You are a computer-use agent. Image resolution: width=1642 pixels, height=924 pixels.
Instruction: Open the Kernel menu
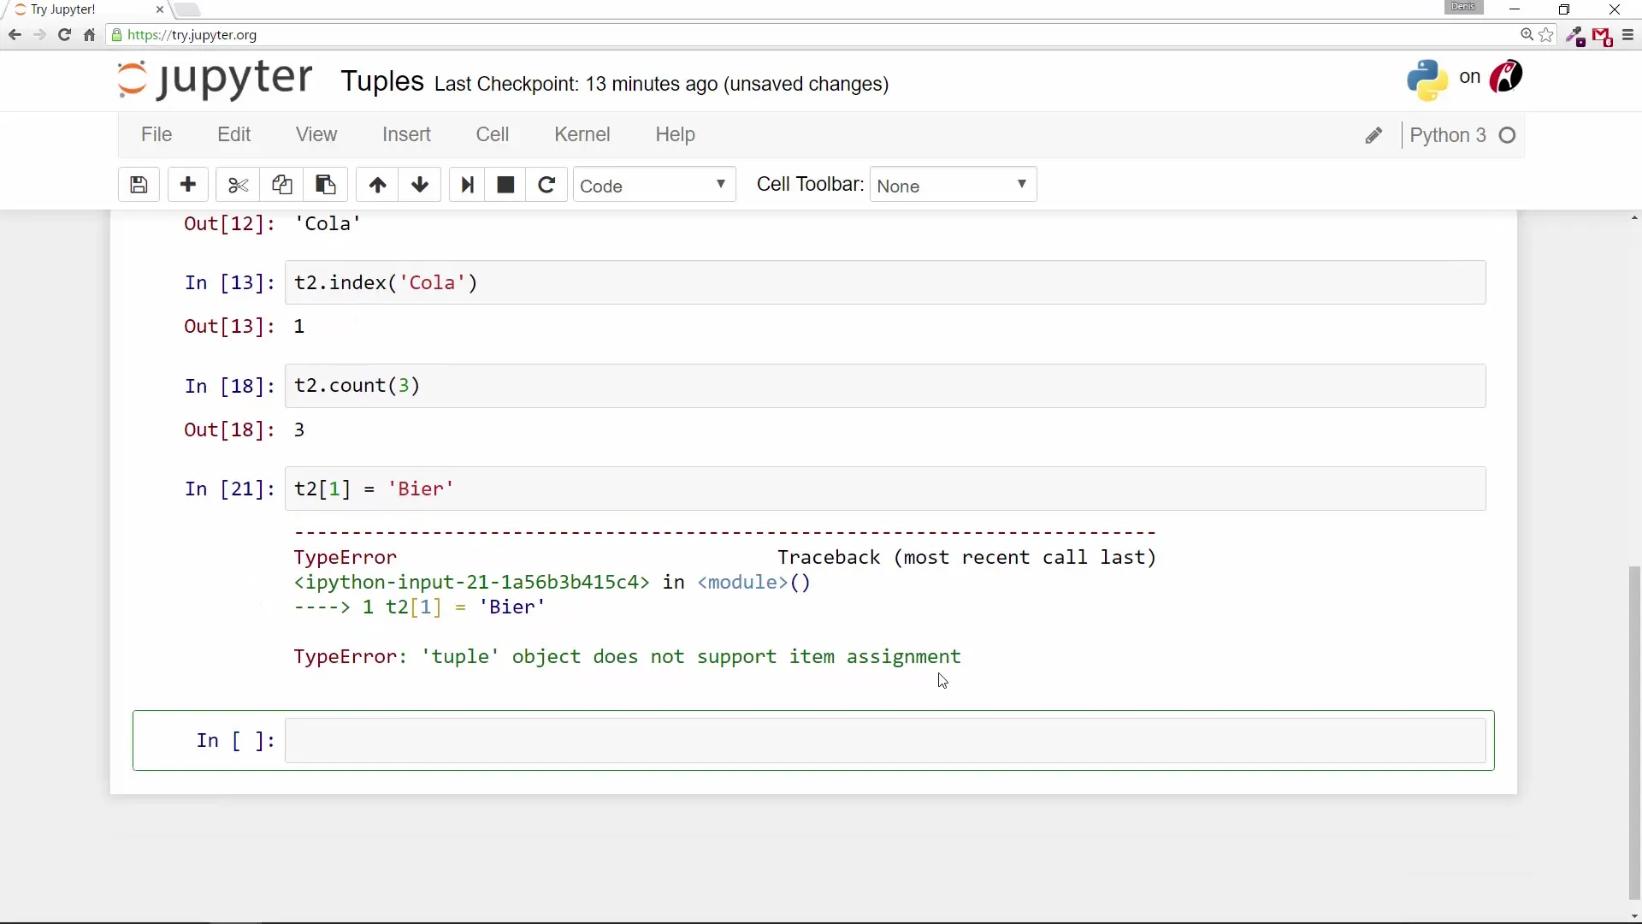582,134
